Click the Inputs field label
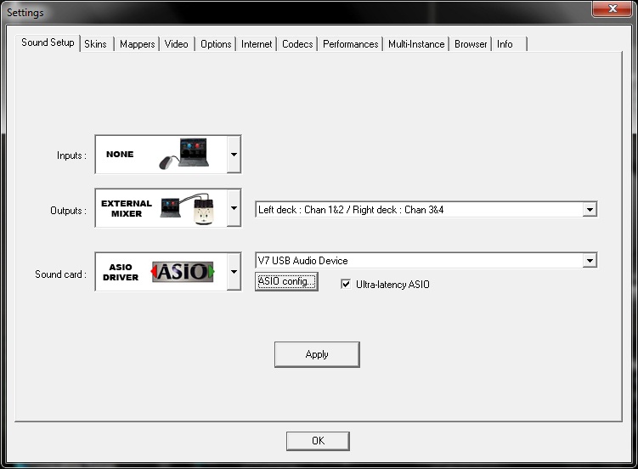 click(71, 155)
